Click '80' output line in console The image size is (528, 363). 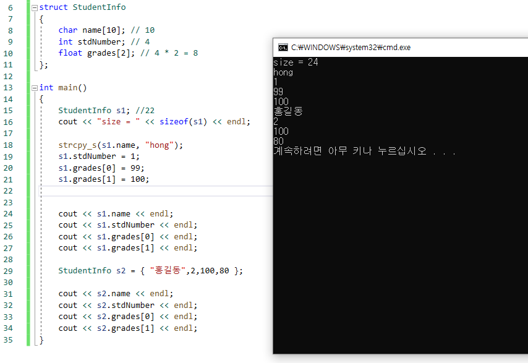point(278,141)
